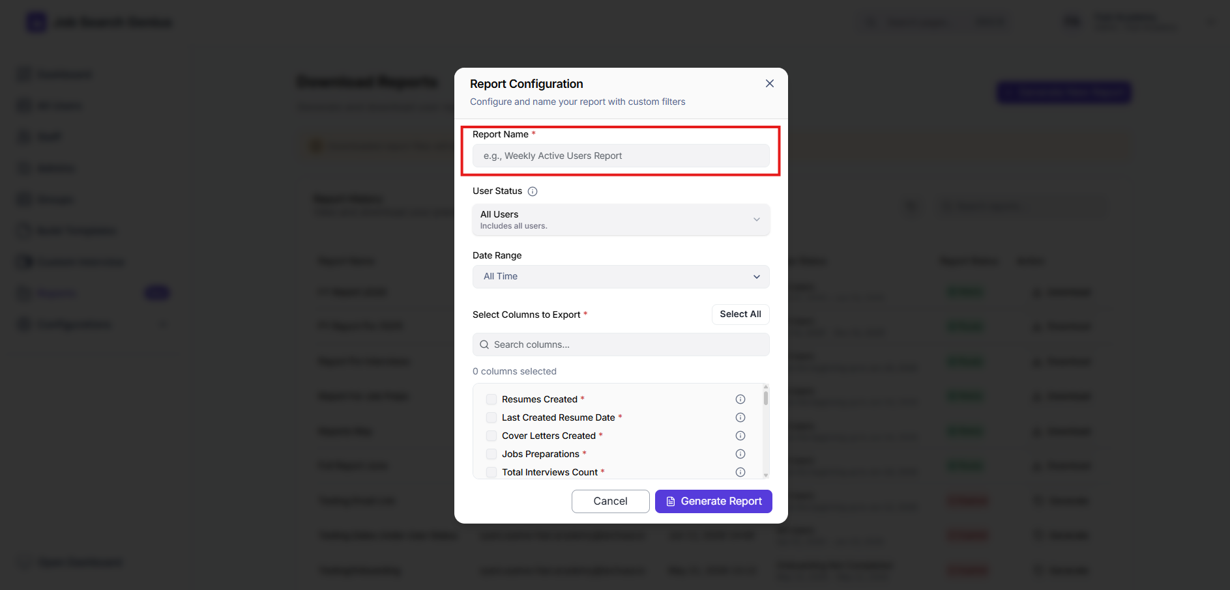Close the Report Configuration dialog
The image size is (1230, 590).
pos(770,83)
